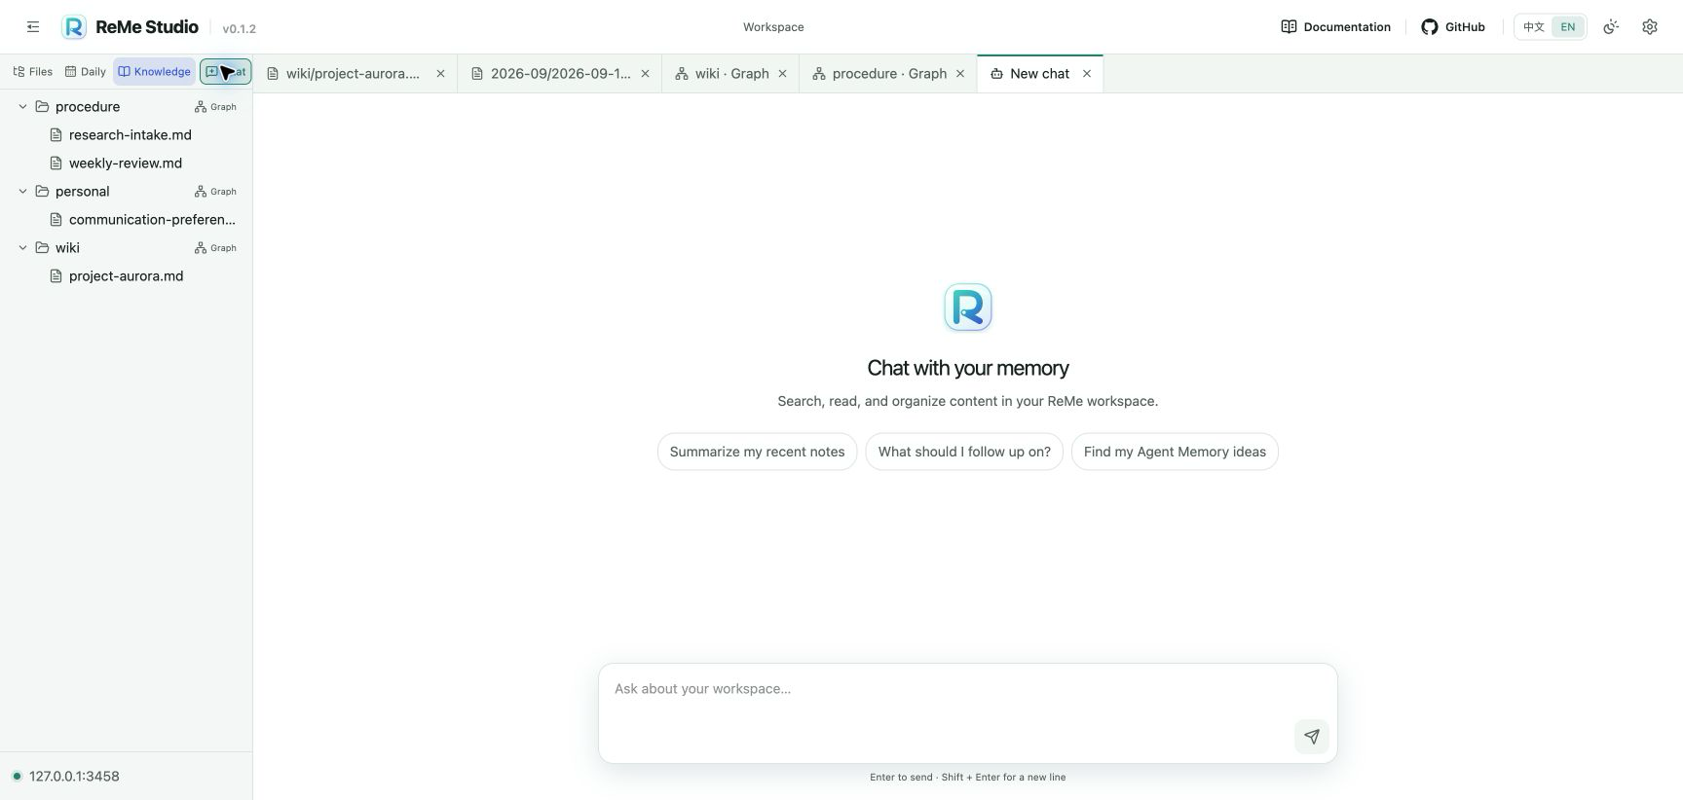Viewport: 1683px width, 800px height.
Task: Open the wiki folder Graph view
Action: (x=215, y=248)
